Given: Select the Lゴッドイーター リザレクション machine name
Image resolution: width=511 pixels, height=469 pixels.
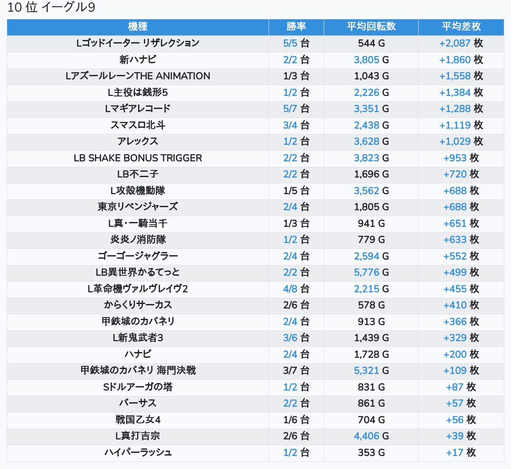Looking at the screenshot, I should [x=138, y=43].
